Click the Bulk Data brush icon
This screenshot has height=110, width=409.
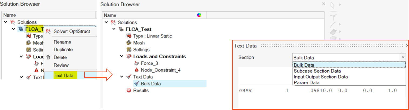pyautogui.click(x=136, y=84)
